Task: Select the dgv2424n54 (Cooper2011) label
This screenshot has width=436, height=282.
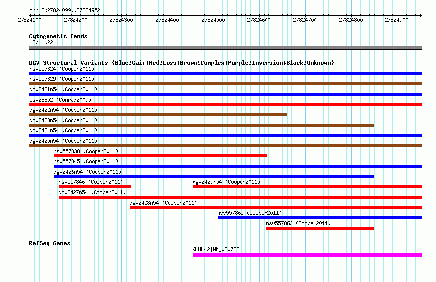Action: 63,130
